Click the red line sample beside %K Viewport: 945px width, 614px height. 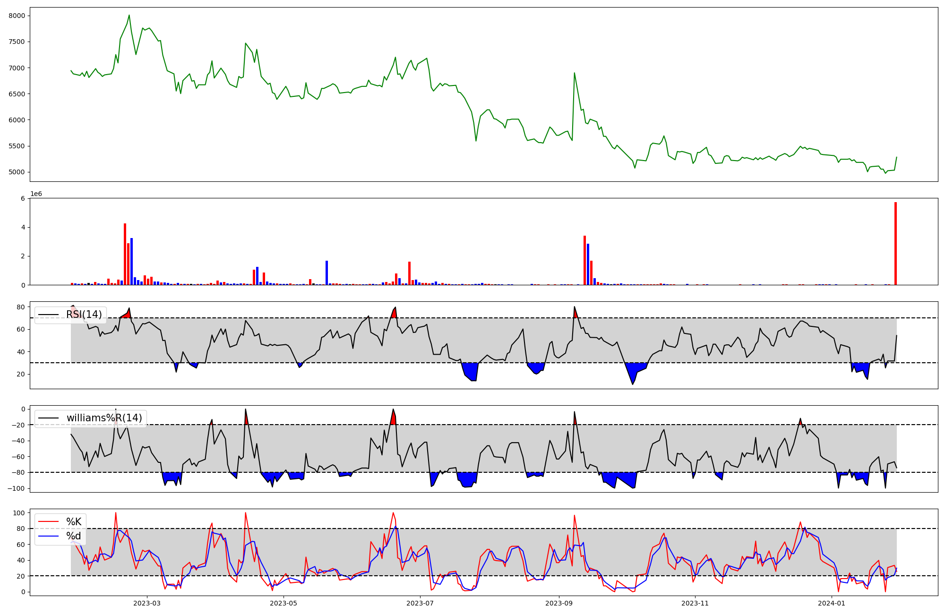(x=48, y=522)
